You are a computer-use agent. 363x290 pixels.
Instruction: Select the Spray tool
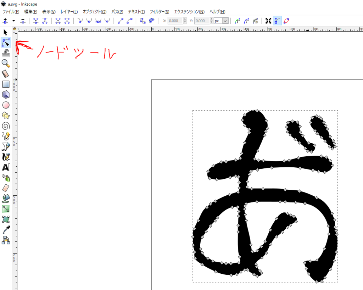point(6,178)
